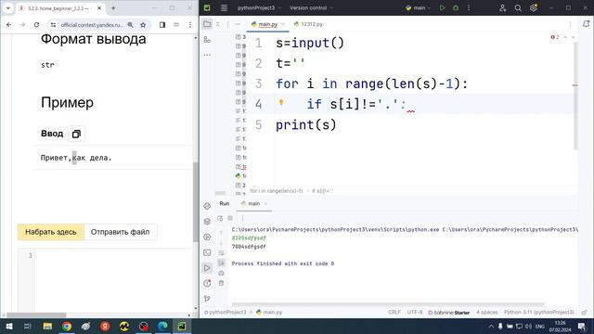Switch to the main.py editor tab
The height and width of the screenshot is (334, 594).
coord(267,24)
